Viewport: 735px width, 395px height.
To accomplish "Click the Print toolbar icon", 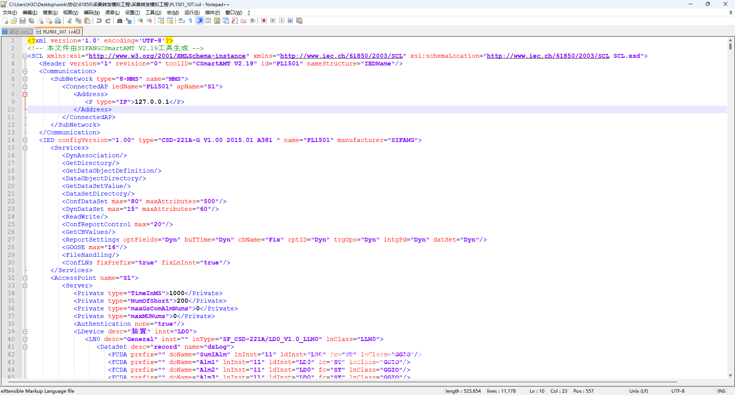I will pyautogui.click(x=58, y=21).
